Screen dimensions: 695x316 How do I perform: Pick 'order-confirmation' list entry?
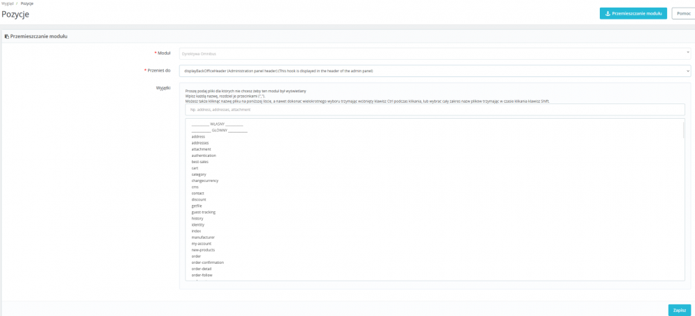tap(207, 263)
